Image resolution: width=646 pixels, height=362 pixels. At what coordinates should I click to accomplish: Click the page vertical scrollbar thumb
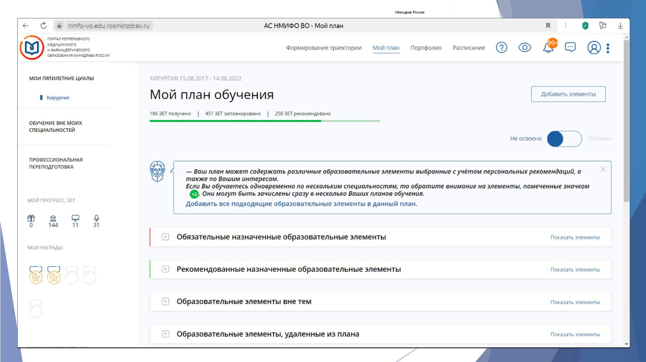[626, 120]
